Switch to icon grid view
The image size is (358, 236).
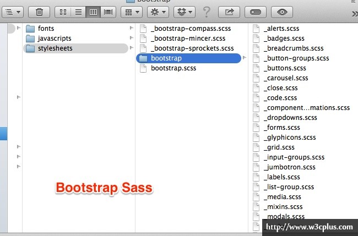(63, 12)
